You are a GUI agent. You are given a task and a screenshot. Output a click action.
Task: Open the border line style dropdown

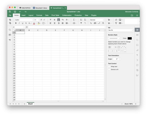[114, 38]
